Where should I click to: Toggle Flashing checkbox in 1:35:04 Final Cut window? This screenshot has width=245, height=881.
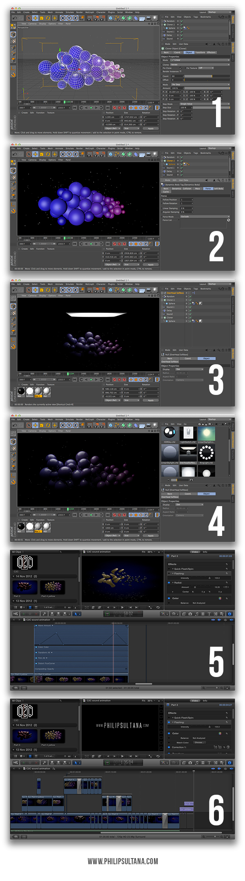(169, 722)
